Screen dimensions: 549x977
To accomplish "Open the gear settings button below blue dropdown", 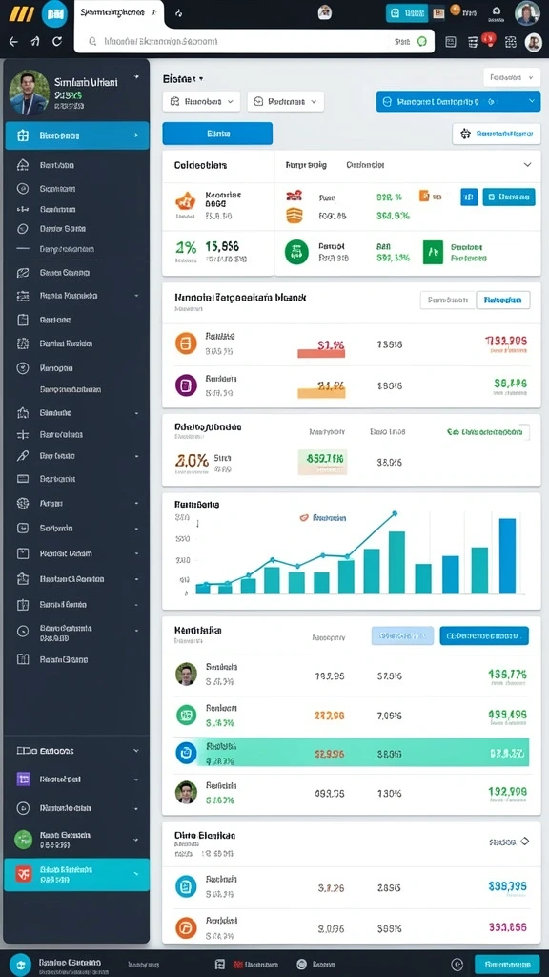I will point(496,134).
